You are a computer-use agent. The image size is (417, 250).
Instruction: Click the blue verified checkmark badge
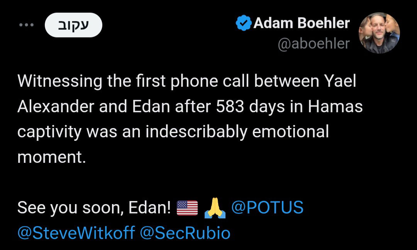point(243,24)
